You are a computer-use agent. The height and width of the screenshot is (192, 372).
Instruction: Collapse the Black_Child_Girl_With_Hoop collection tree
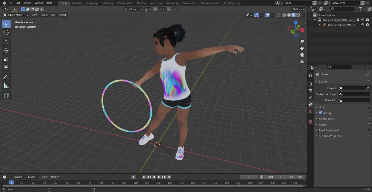point(315,20)
